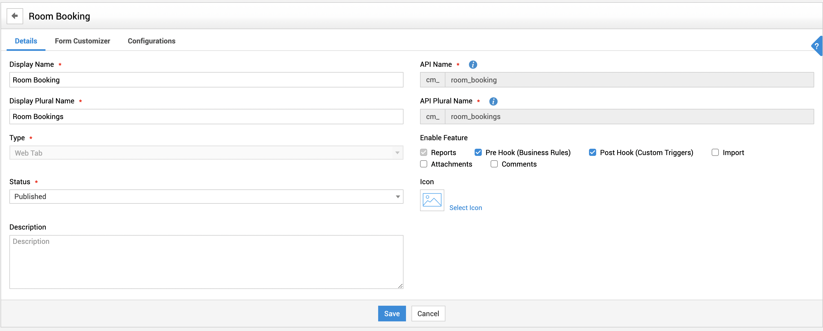Viewport: 823px width, 331px height.
Task: Click the Save button
Action: (x=392, y=313)
